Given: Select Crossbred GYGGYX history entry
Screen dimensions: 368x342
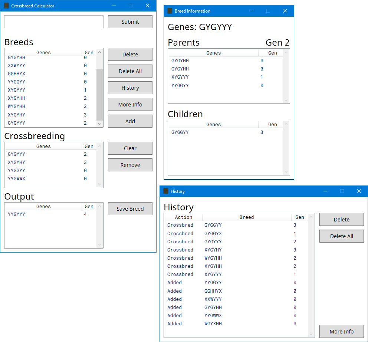Looking at the screenshot, I should coord(236,234).
